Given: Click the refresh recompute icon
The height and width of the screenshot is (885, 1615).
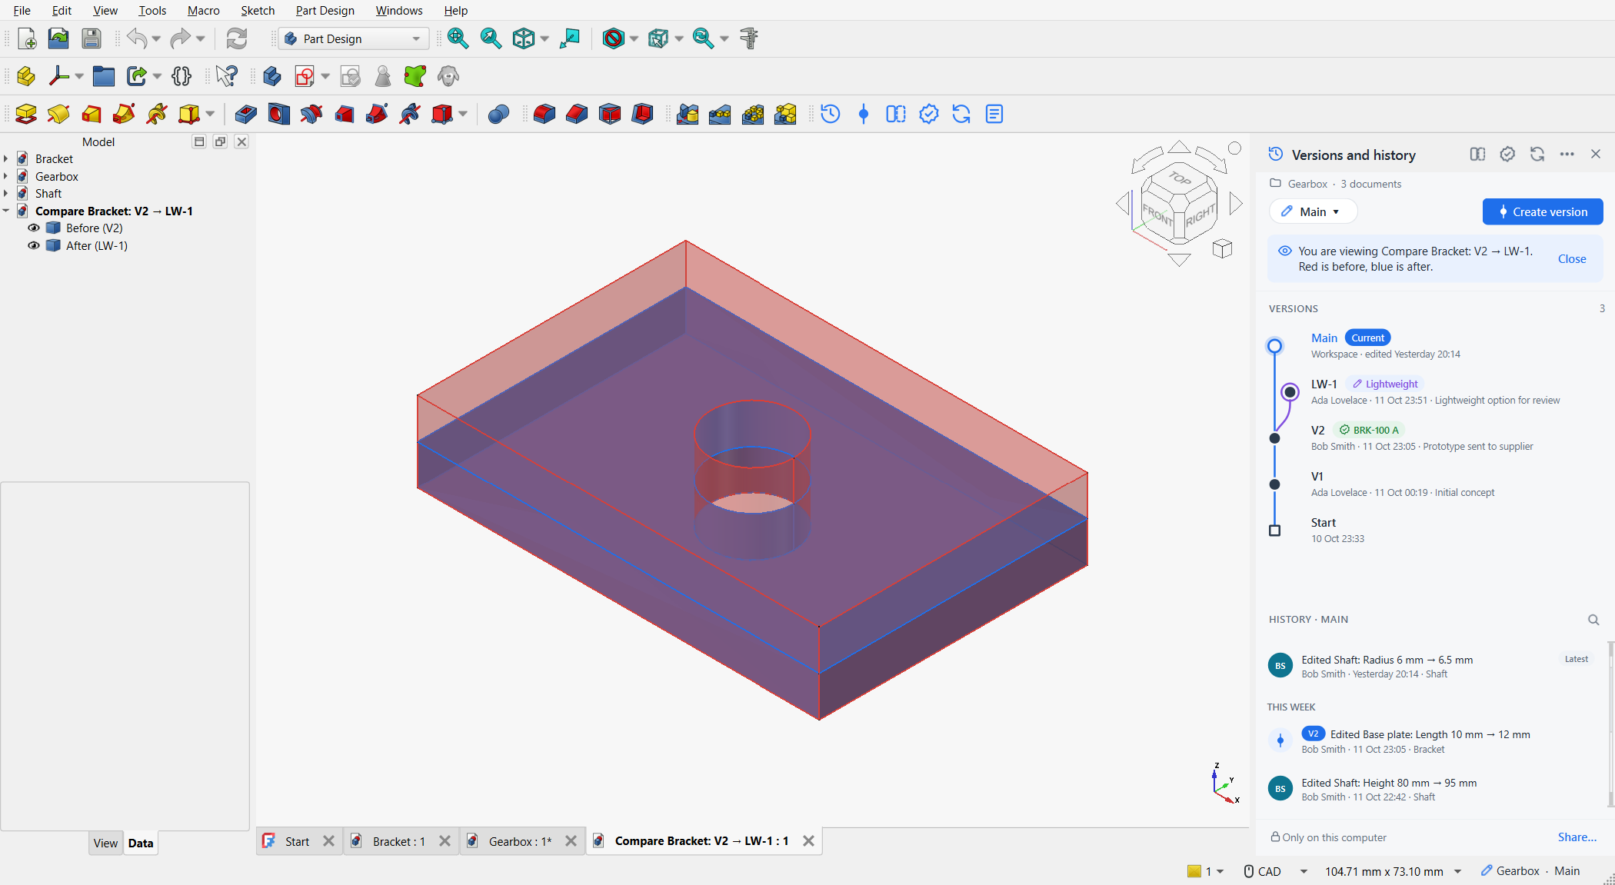Looking at the screenshot, I should 236,38.
